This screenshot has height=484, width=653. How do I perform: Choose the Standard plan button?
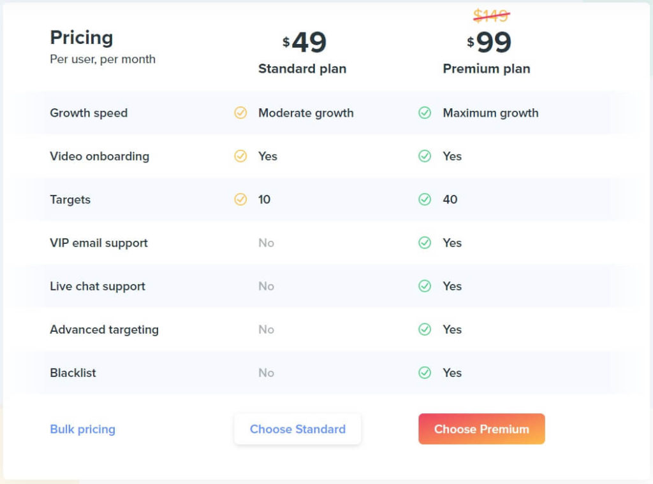point(298,429)
